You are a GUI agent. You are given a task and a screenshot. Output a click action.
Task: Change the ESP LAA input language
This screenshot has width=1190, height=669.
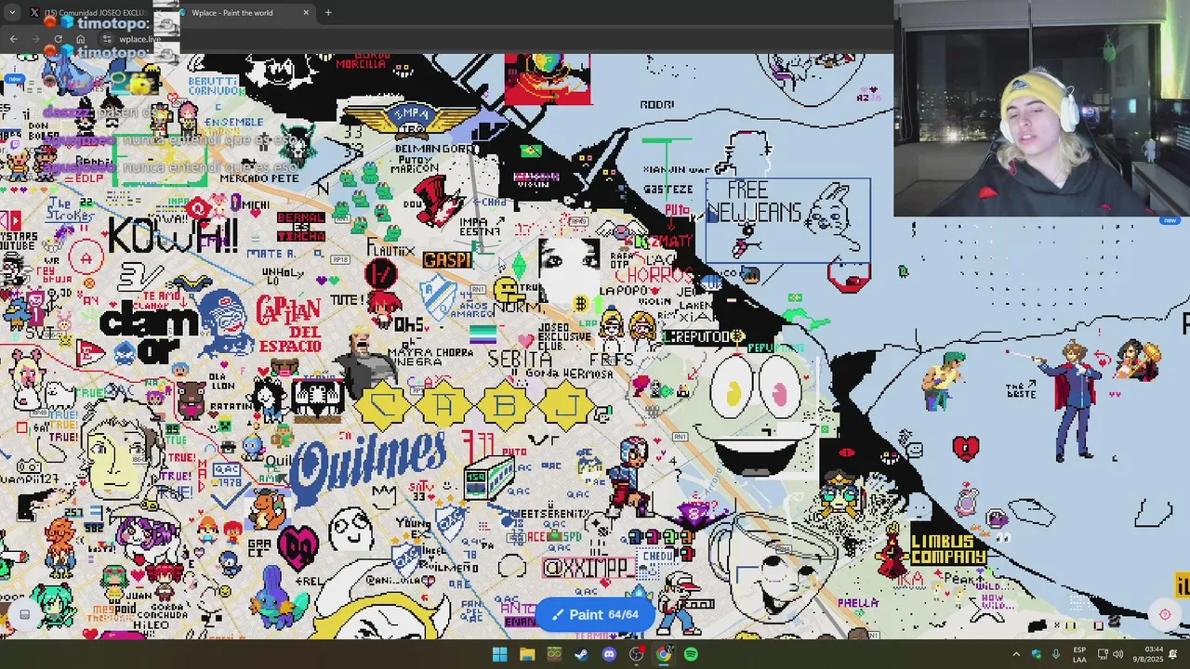tap(1079, 654)
